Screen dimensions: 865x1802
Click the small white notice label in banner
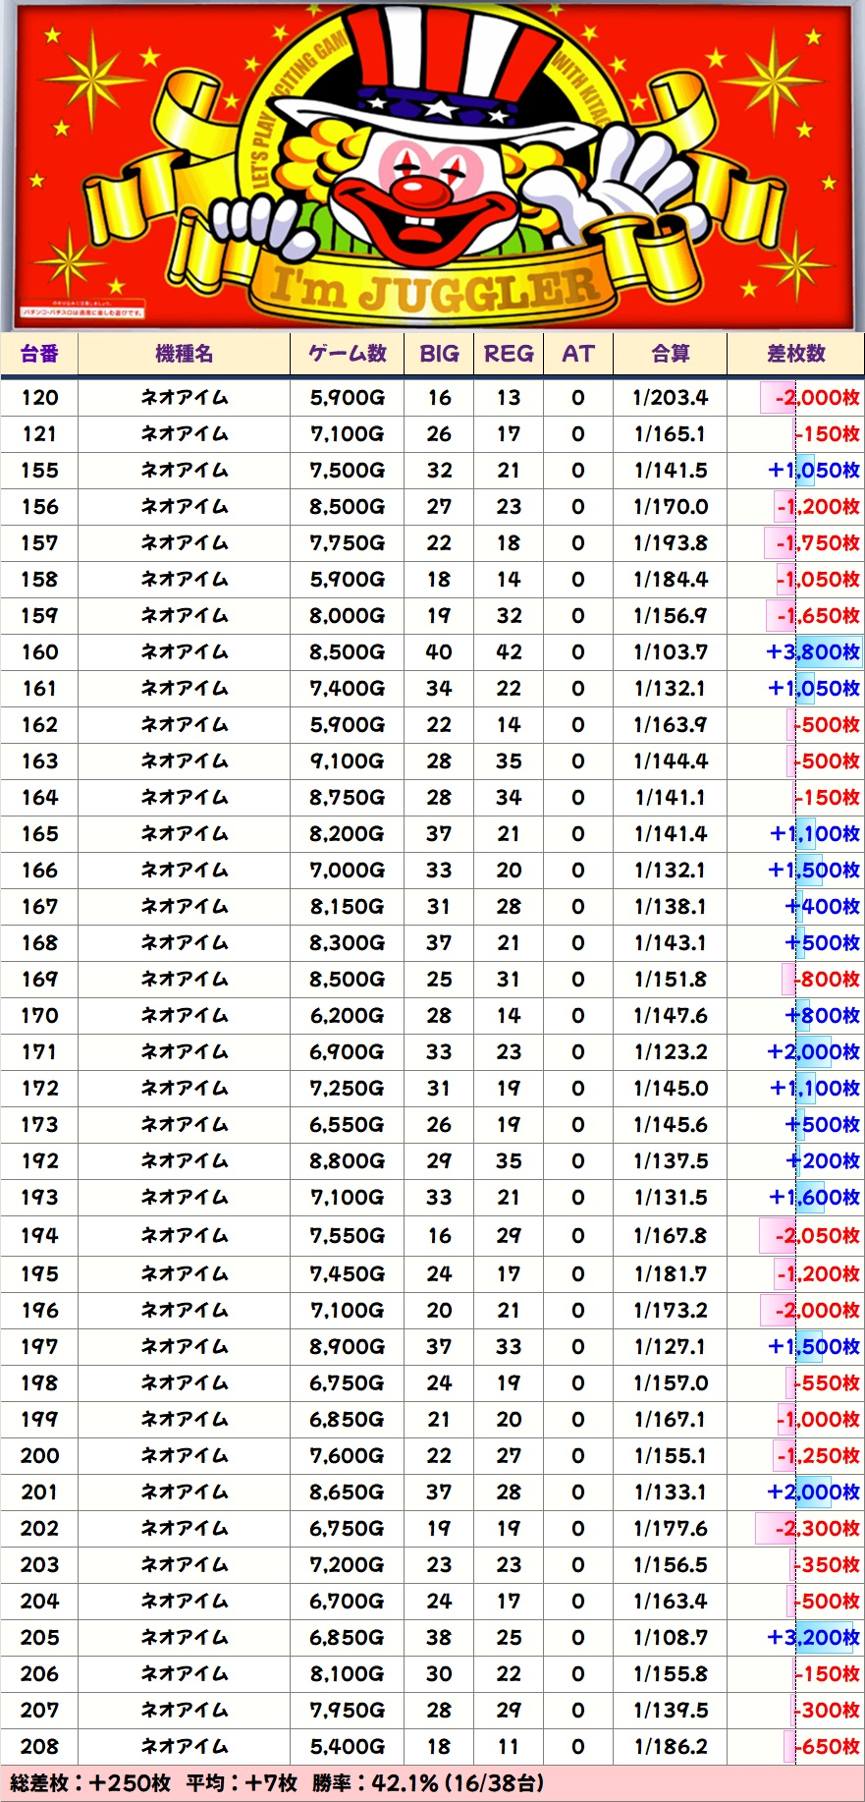point(82,312)
